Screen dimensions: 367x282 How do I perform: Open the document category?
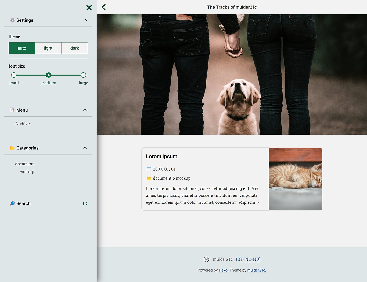[x=24, y=164]
